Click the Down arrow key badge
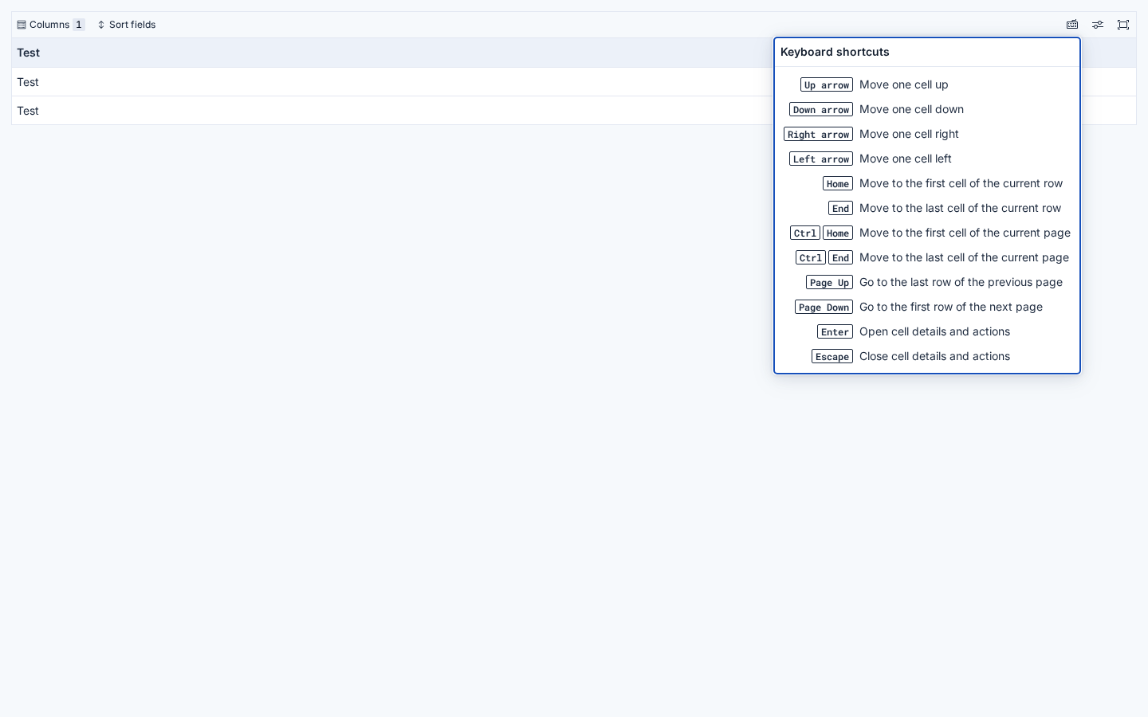Screen dimensions: 1148x717 (821, 109)
